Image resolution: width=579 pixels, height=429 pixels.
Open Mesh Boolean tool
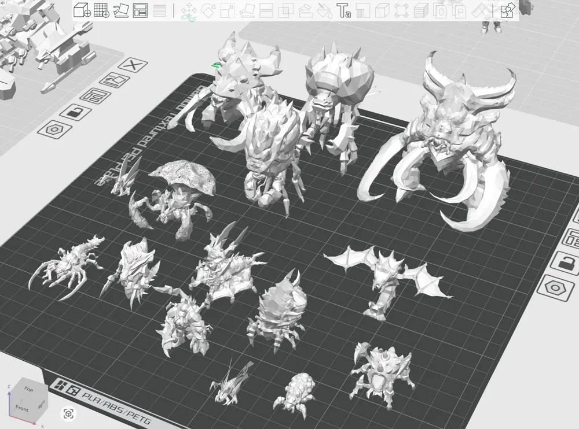click(285, 11)
